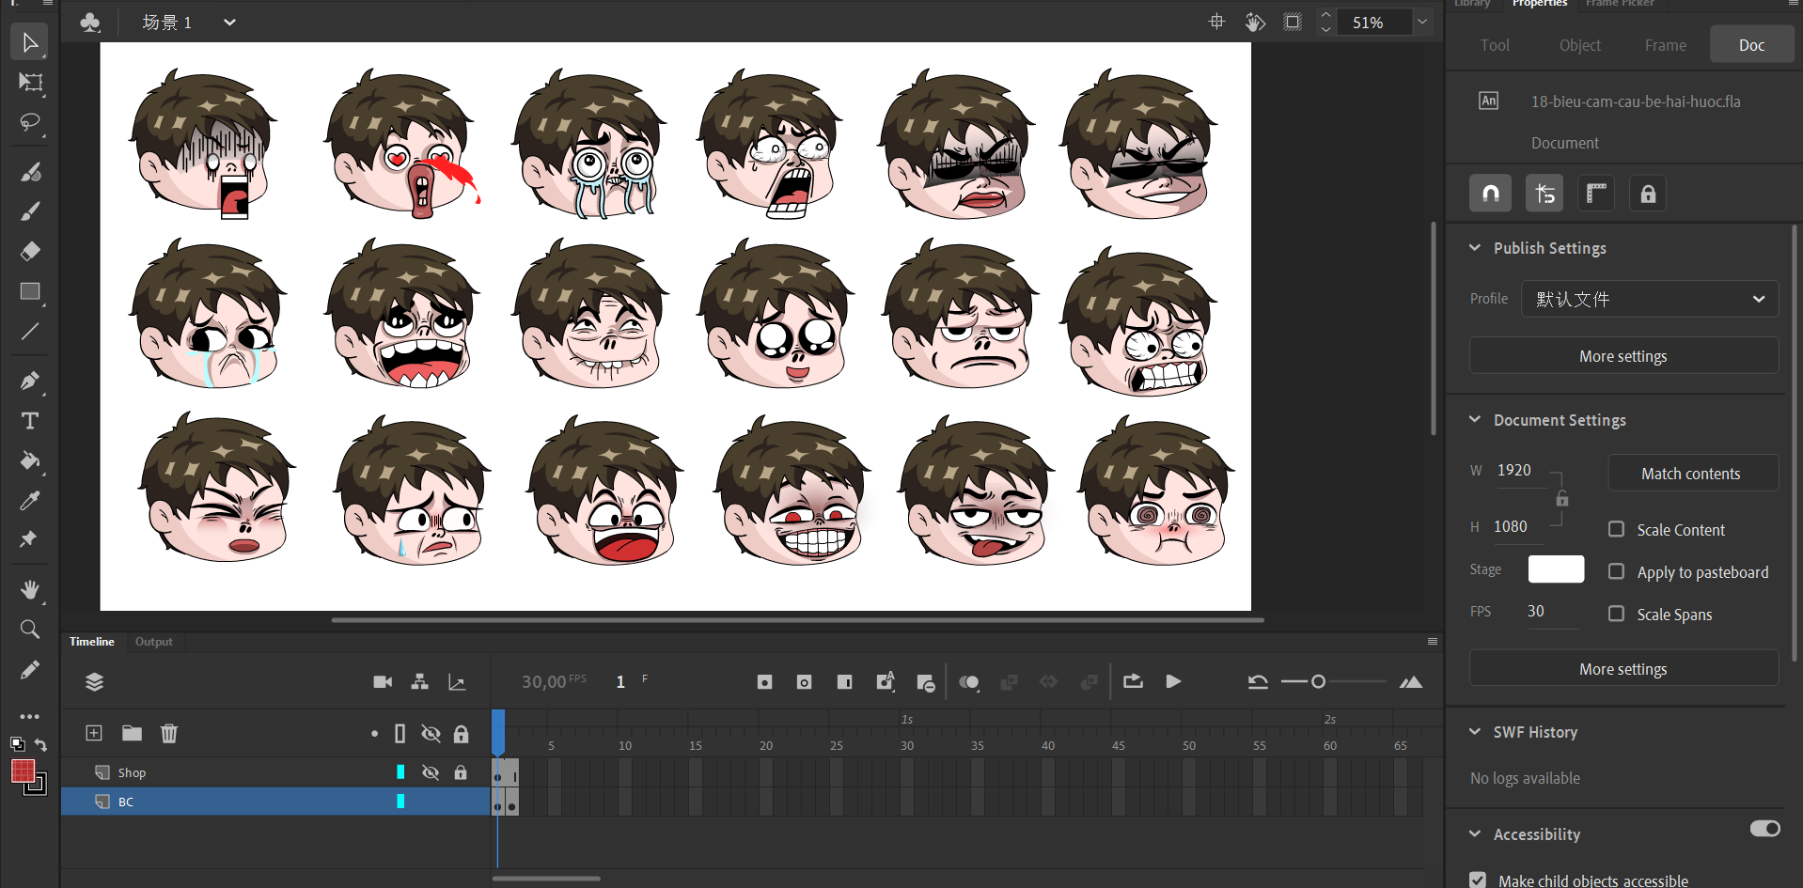Screen dimensions: 1803x888
Task: Open the Output panel tab
Action: 153,642
